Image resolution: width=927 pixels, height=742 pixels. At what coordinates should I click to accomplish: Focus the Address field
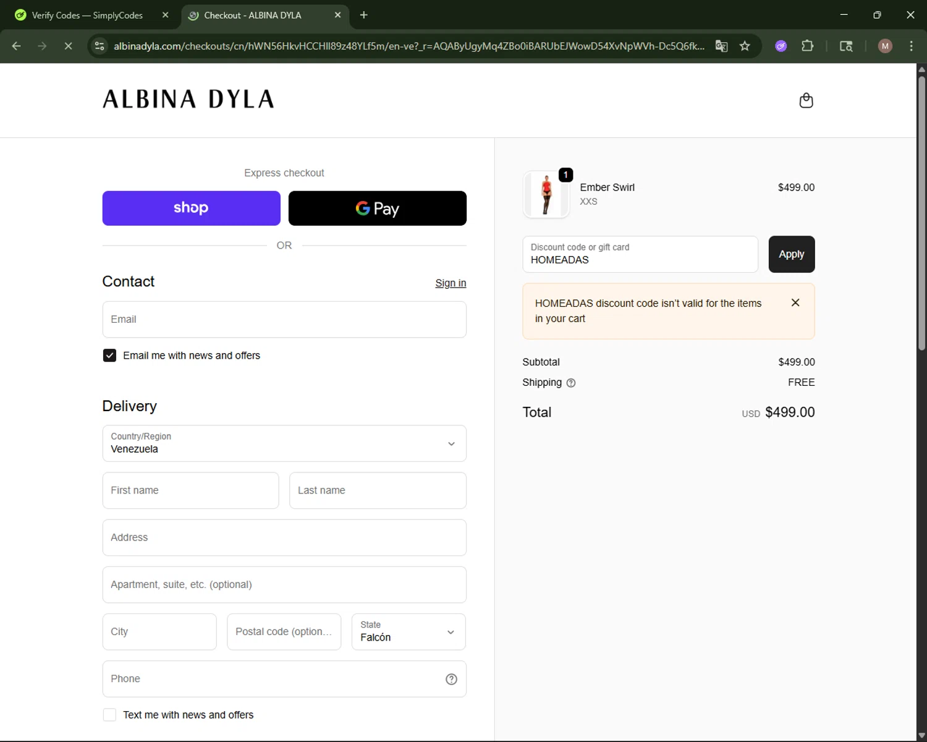click(284, 537)
